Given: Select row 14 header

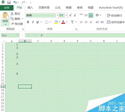Looking at the screenshot, I should (2, 87).
